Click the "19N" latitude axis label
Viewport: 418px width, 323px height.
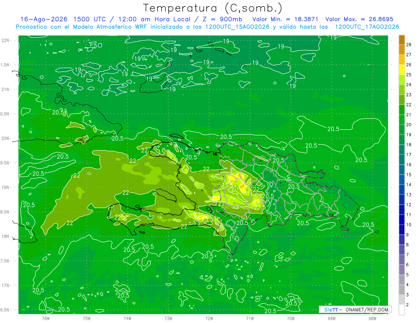click(6, 187)
